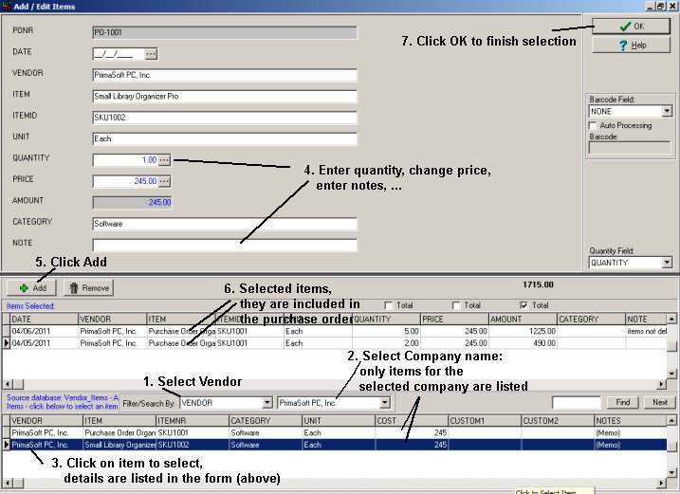The width and height of the screenshot is (680, 494).
Task: Click the scroll down arrow of source items grid
Action: click(671, 473)
